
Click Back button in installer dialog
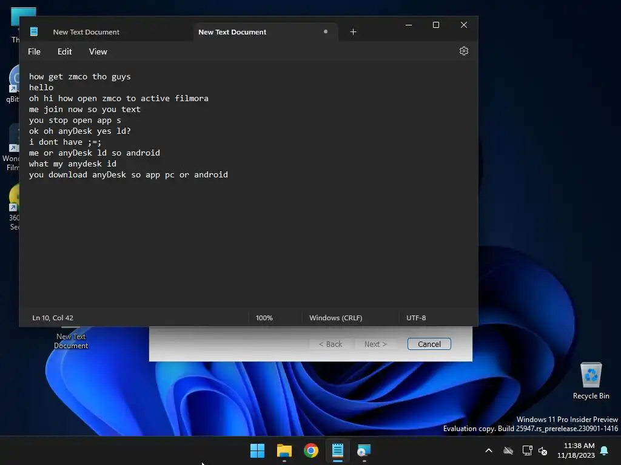coord(331,344)
